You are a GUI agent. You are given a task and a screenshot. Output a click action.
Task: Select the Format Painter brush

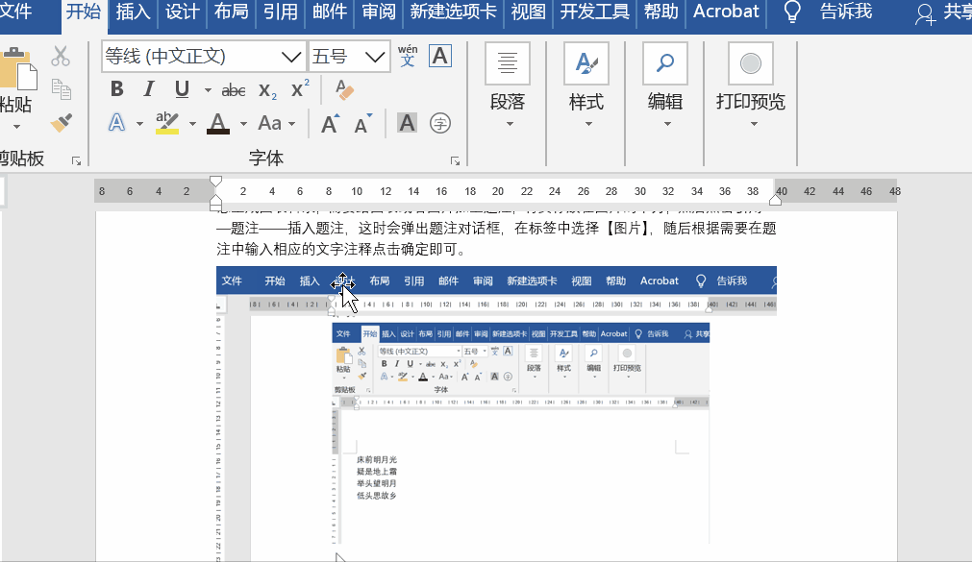[x=62, y=122]
